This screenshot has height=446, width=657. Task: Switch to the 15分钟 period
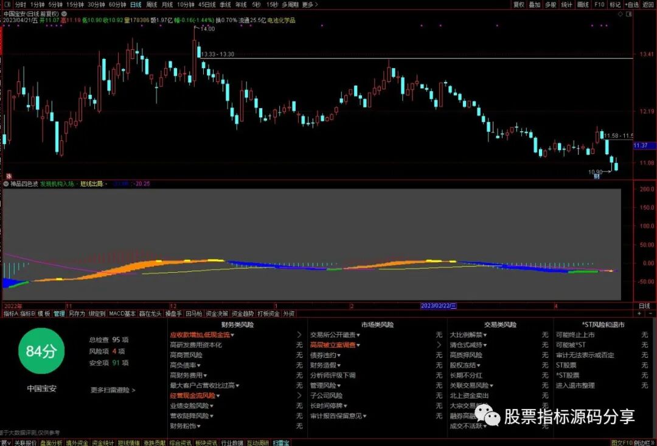75,5
